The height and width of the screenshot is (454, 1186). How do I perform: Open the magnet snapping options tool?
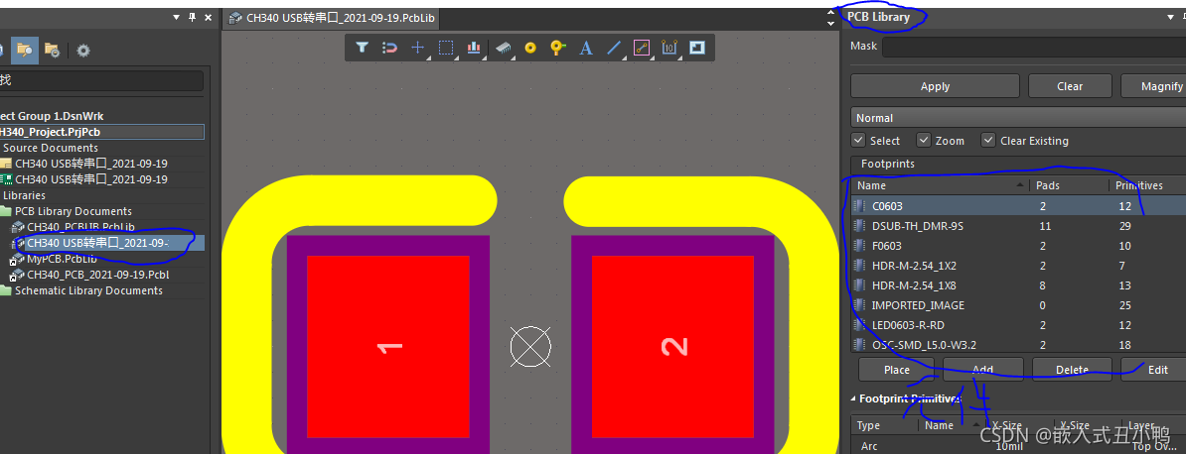coord(389,48)
